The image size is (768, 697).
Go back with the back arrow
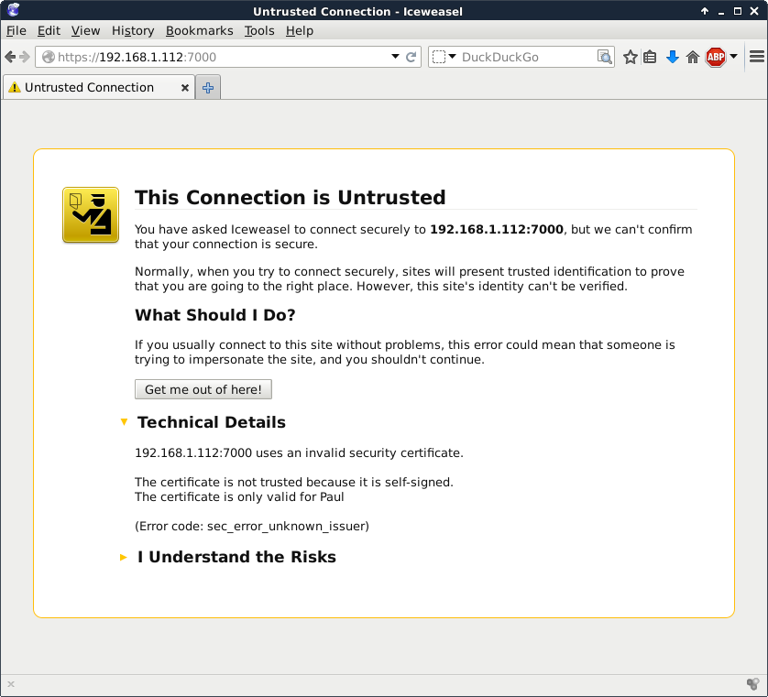pos(10,58)
